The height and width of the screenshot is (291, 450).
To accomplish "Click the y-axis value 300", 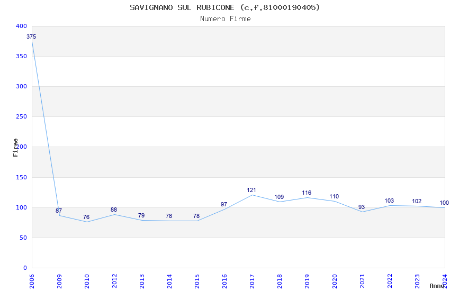I will pos(22,86).
